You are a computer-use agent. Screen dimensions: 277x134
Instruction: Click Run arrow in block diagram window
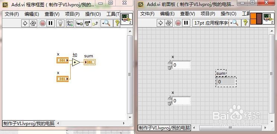pos(25,23)
